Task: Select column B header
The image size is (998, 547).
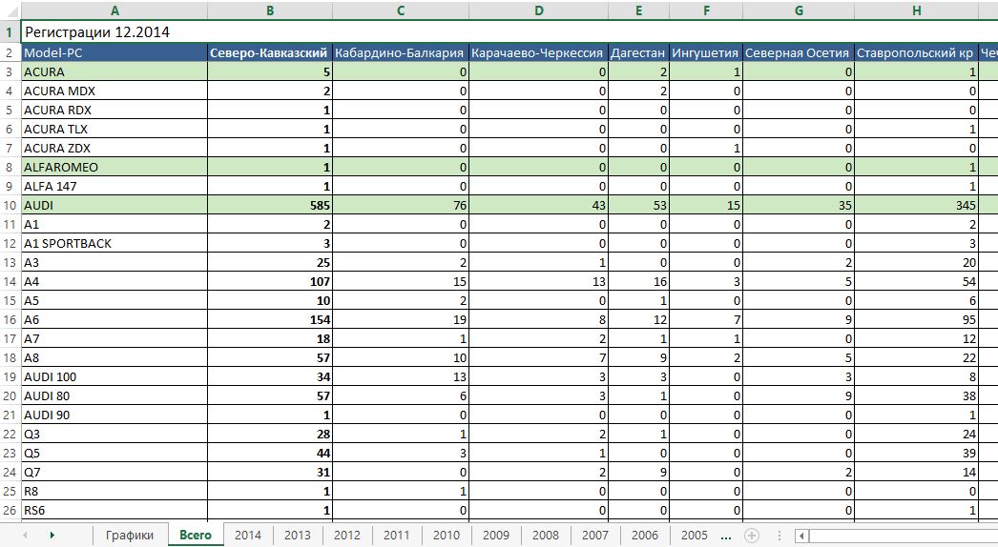Action: tap(270, 10)
